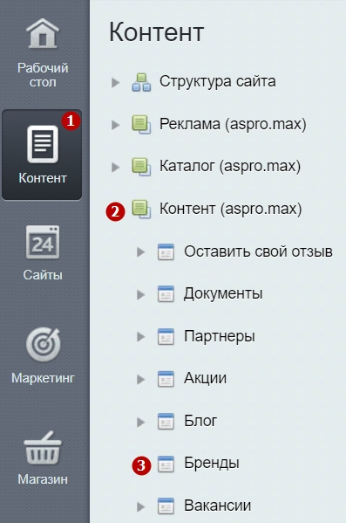Click the green icon beside Контент (aspro.max)
The height and width of the screenshot is (523, 346).
coord(141,210)
